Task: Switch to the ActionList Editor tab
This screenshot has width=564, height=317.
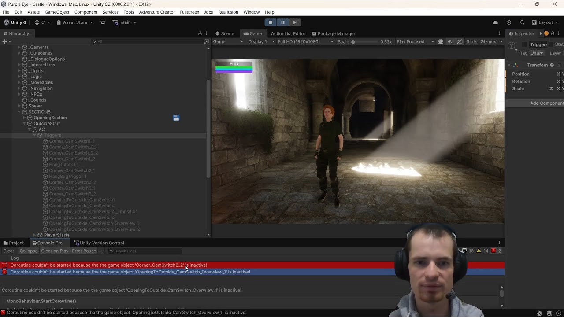Action: [288, 33]
